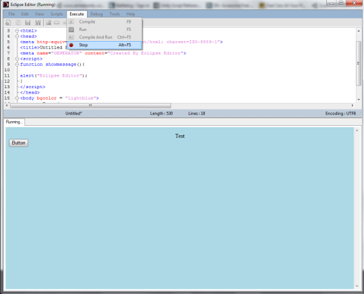Image resolution: width=364 pixels, height=294 pixels.
Task: Open the Debug menu
Action: [96, 14]
